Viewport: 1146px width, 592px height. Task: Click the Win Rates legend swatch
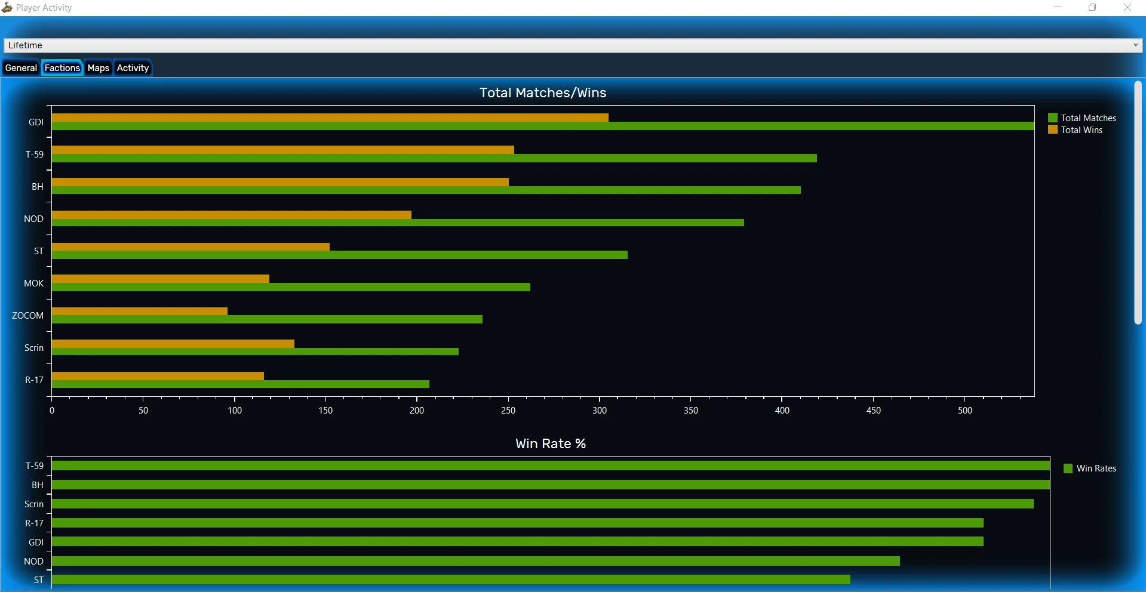click(x=1068, y=468)
